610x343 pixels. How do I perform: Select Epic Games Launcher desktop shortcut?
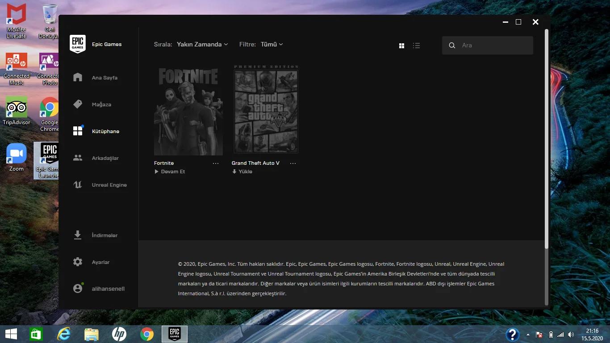(46, 161)
